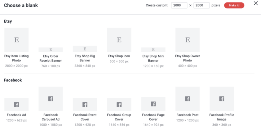Click the Facebook Event Cover label
This screenshot has height=132, width=261.
[x=85, y=117]
